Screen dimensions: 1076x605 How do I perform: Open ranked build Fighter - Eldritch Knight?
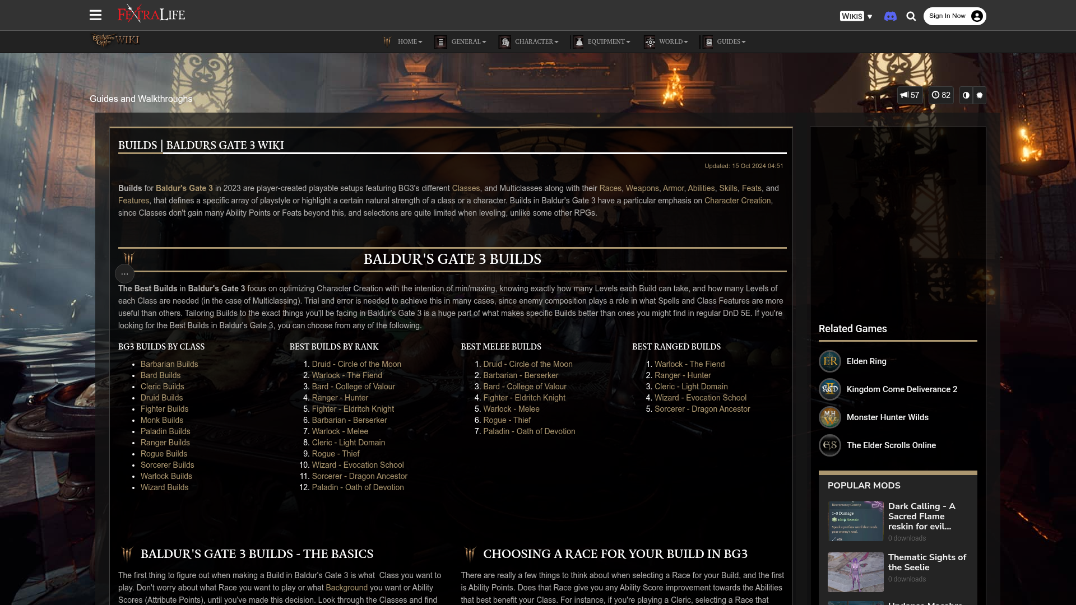pyautogui.click(x=353, y=409)
